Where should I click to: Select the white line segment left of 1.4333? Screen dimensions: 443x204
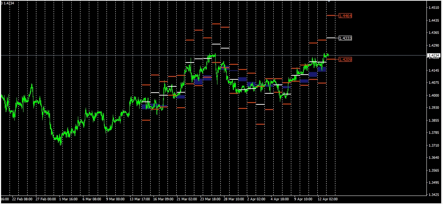(x=330, y=38)
